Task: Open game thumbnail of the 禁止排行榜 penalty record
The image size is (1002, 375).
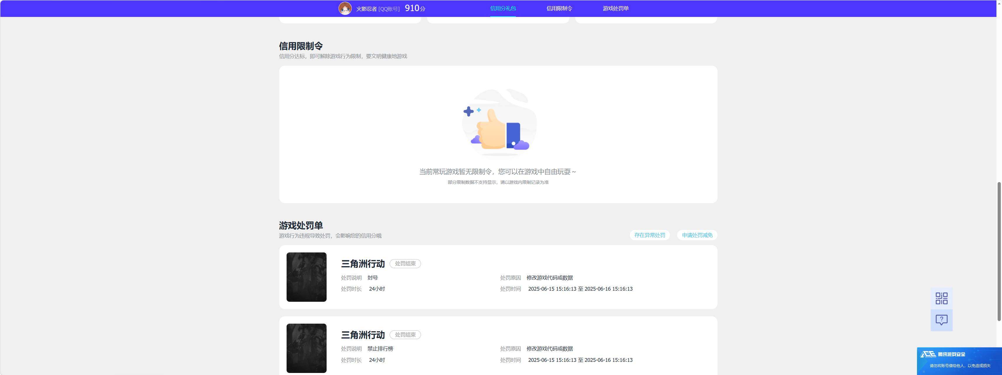Action: (306, 348)
